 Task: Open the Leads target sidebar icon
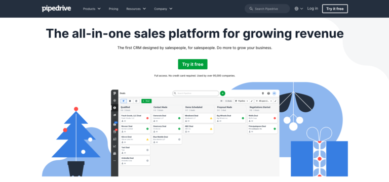click(x=114, y=101)
